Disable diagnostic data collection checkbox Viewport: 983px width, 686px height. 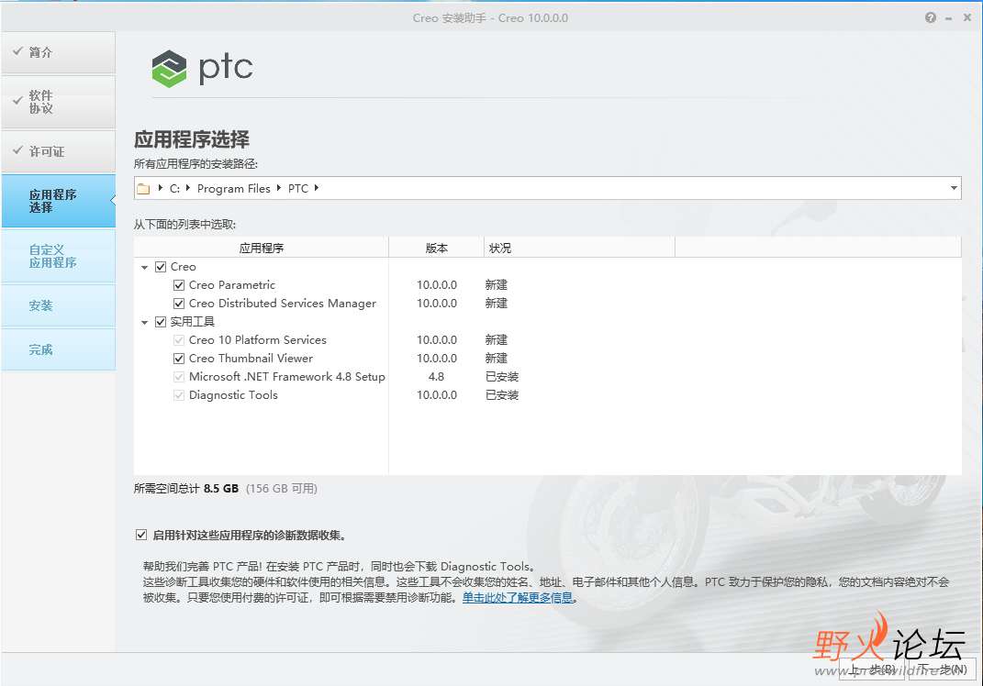(x=141, y=535)
